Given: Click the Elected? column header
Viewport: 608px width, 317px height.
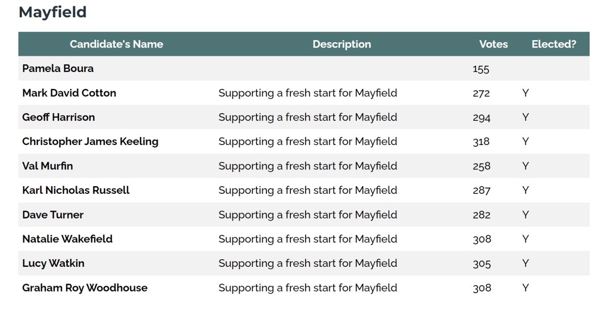Looking at the screenshot, I should click(x=553, y=44).
